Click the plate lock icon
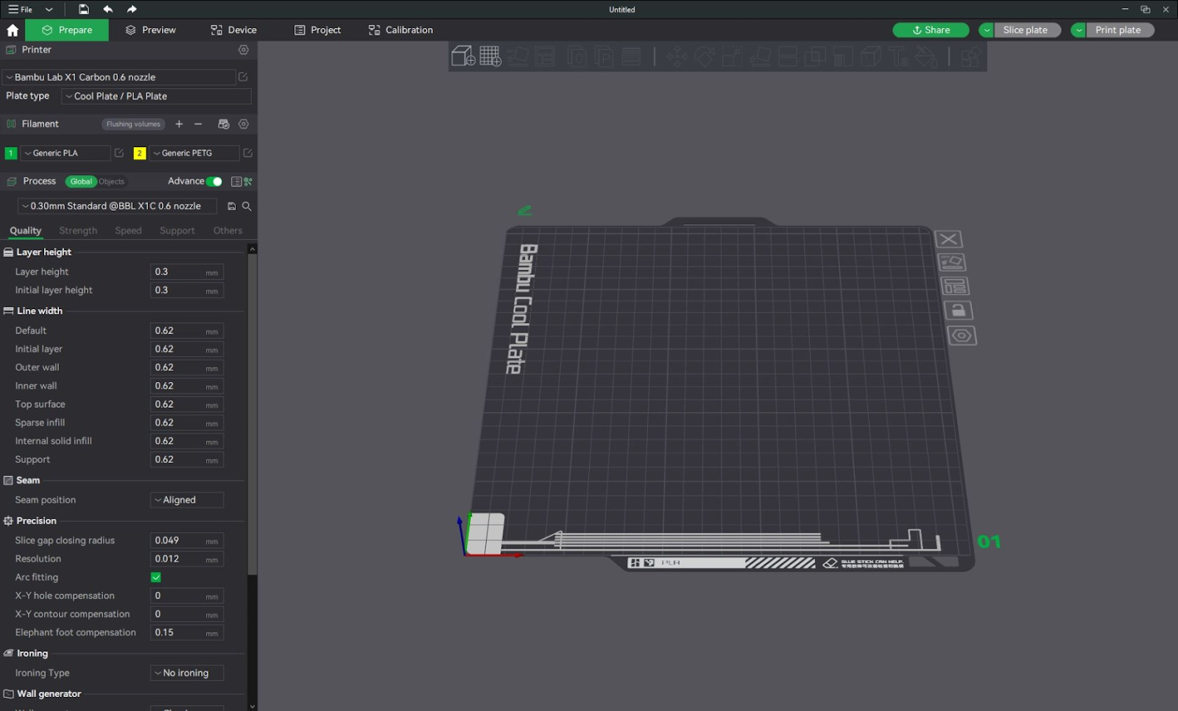 pyautogui.click(x=958, y=311)
